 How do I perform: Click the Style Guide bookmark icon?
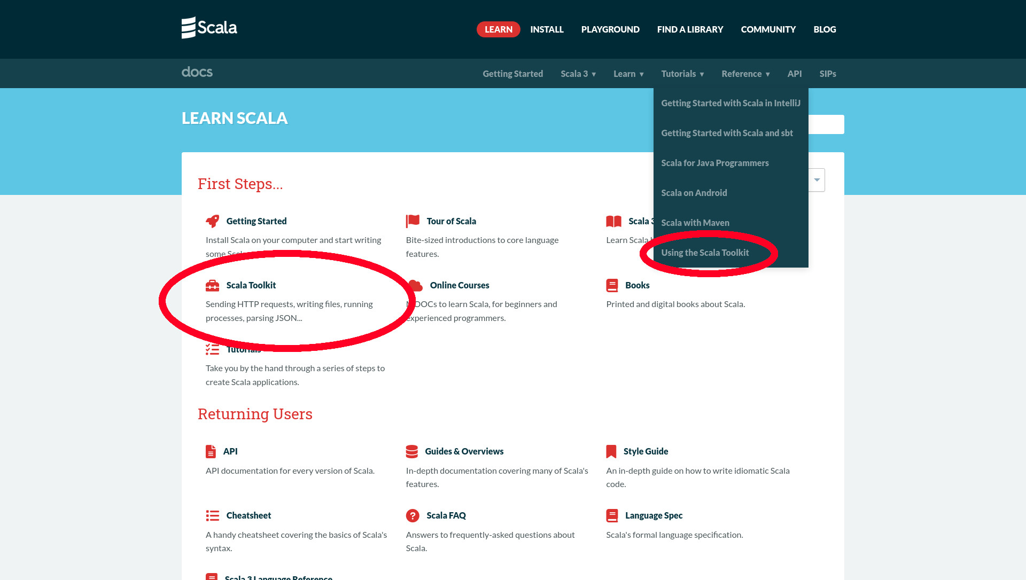coord(611,451)
